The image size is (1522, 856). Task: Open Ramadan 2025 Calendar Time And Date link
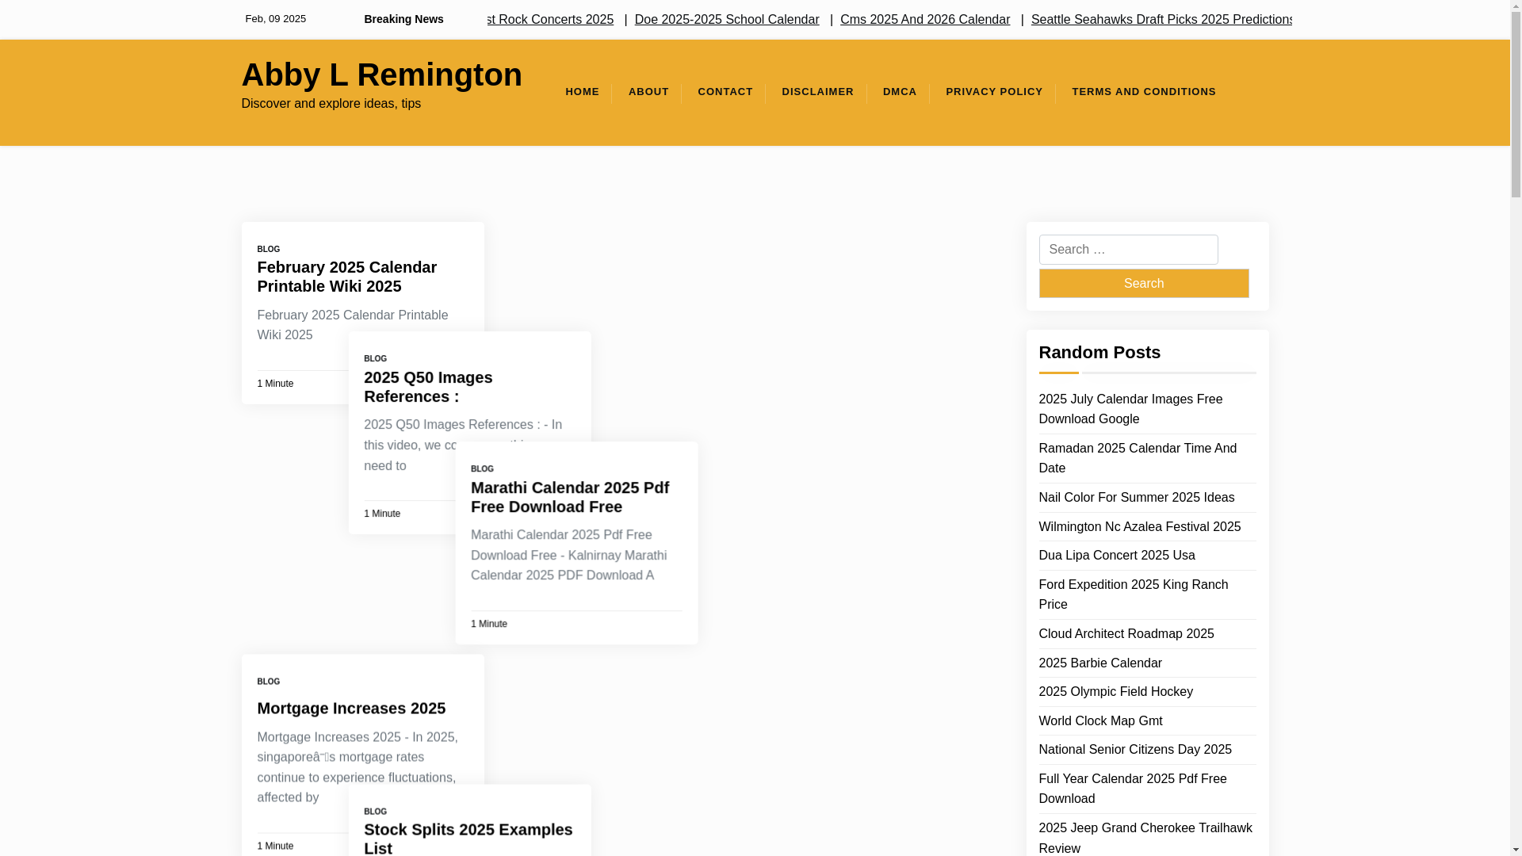1138,458
